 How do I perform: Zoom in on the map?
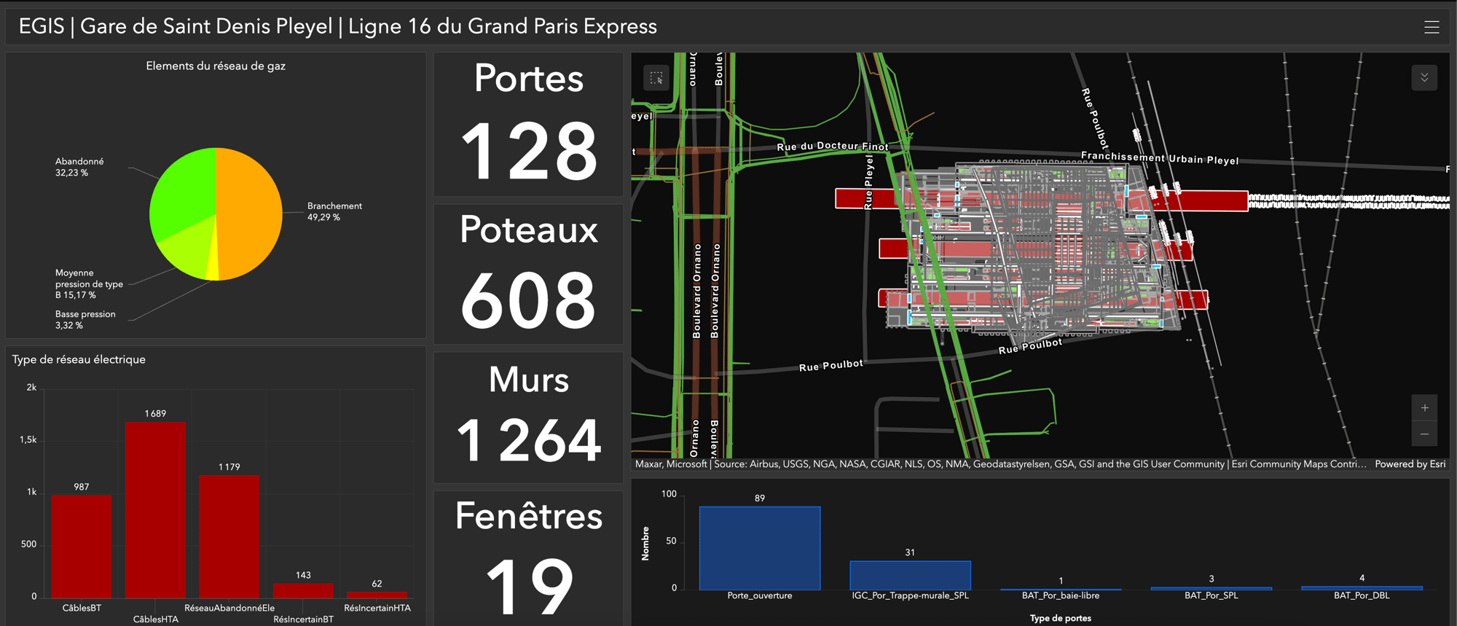(x=1423, y=408)
